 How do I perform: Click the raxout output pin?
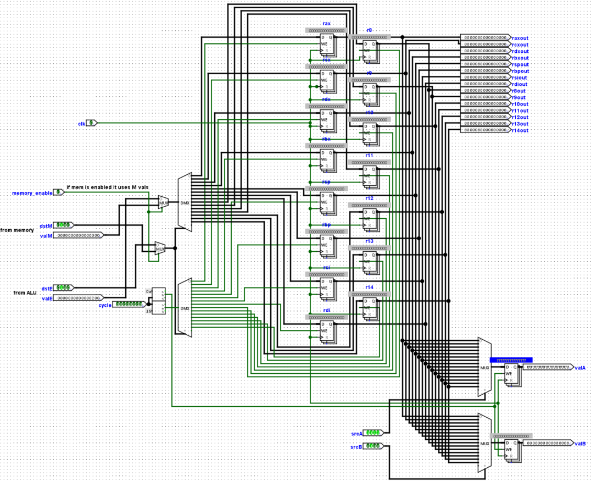coord(486,38)
